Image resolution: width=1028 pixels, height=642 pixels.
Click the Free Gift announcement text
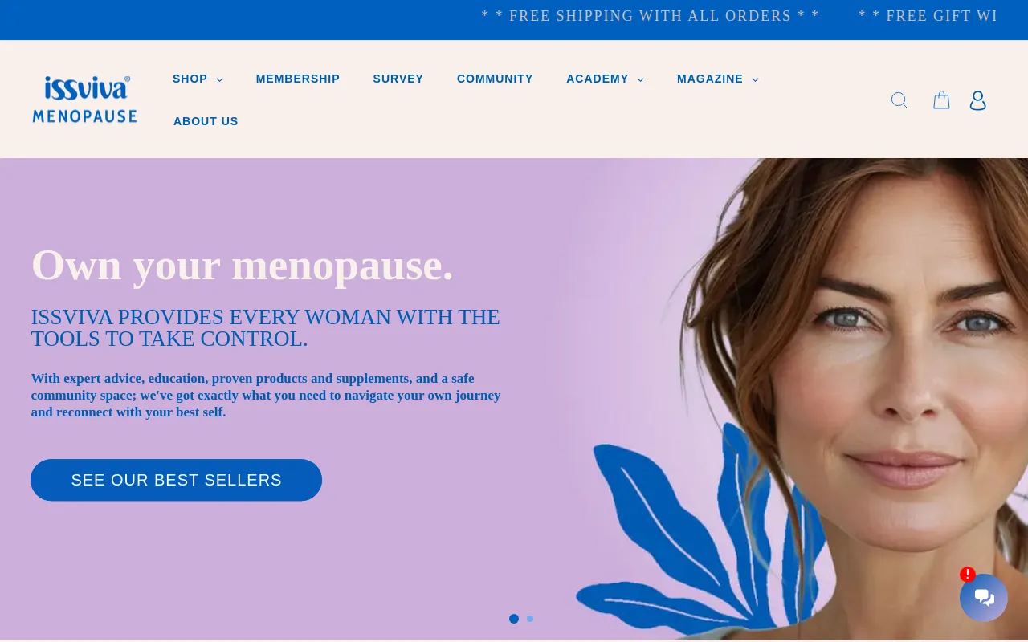[x=928, y=16]
